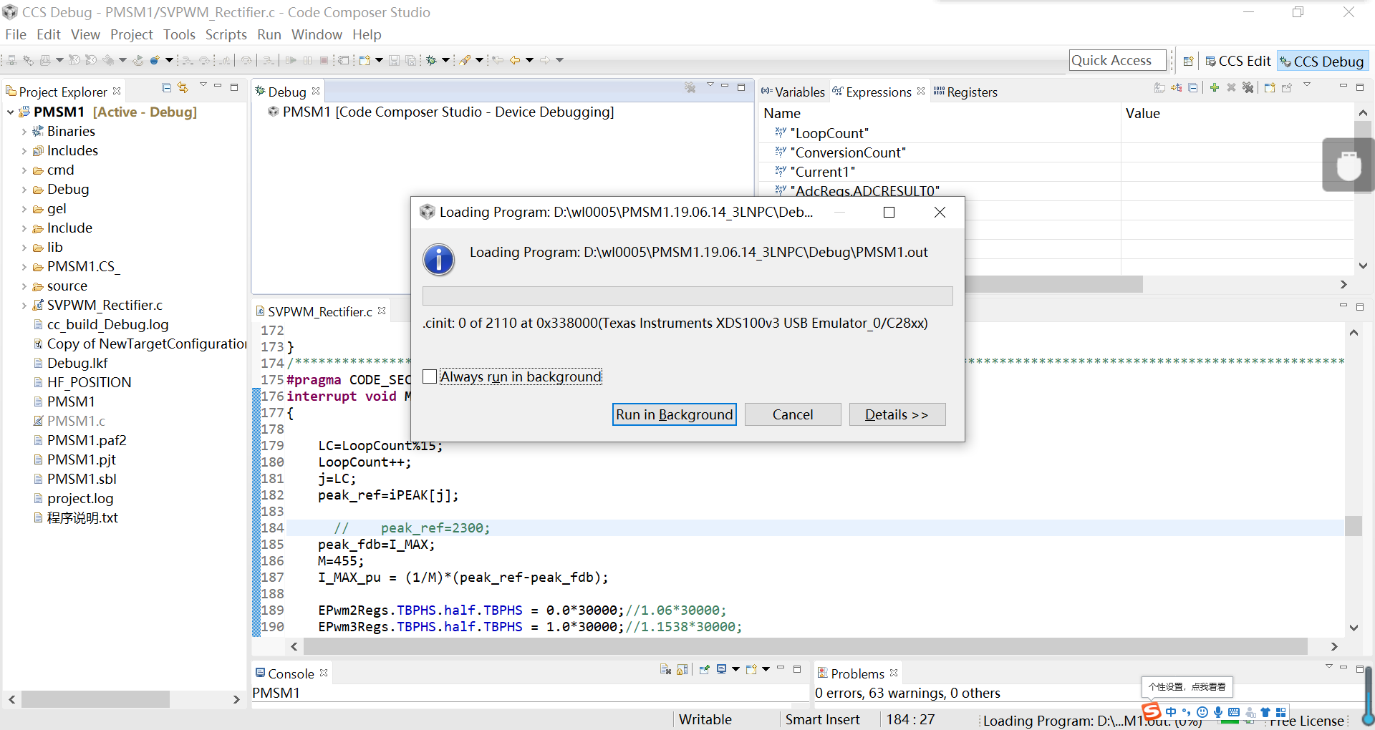Click Remove All Expressions icon

pos(1248,87)
